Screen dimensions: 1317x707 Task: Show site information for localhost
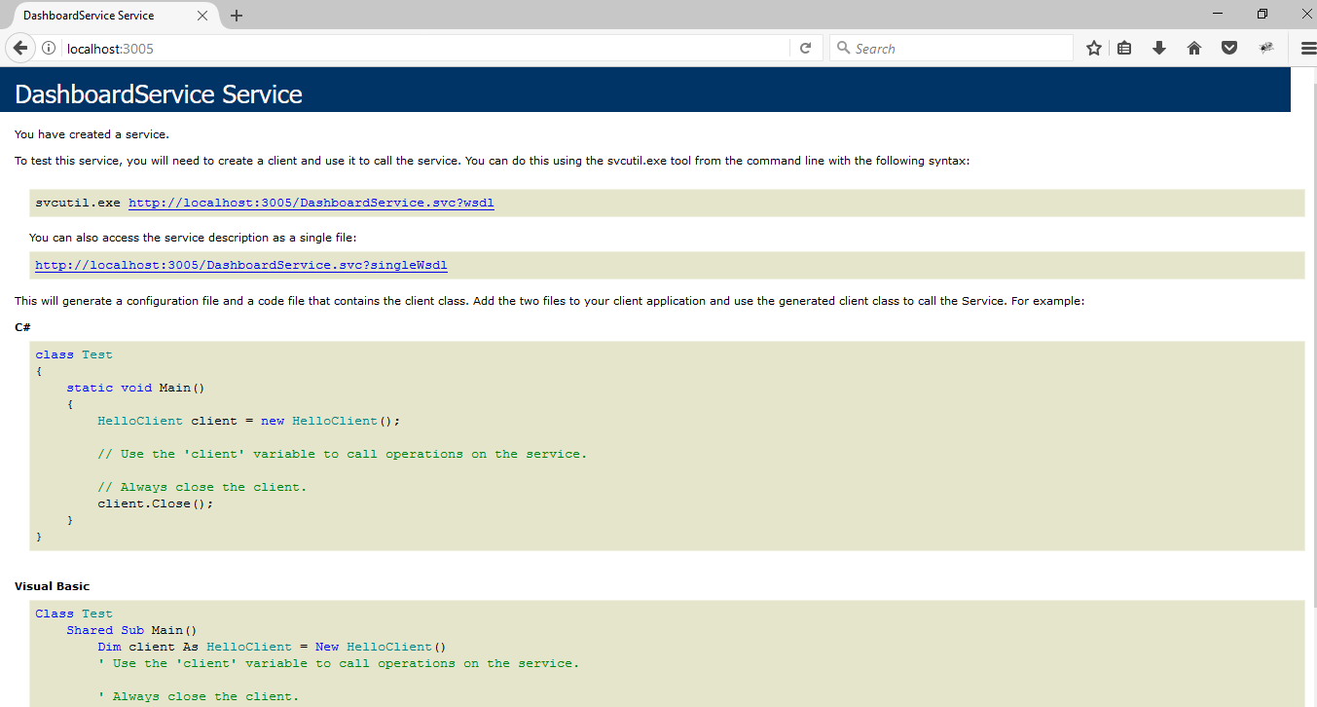coord(49,48)
